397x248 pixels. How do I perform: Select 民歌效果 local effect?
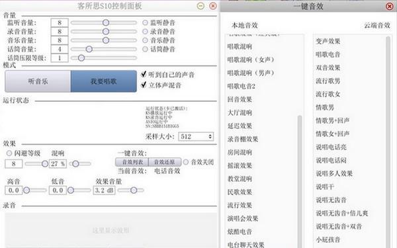240,192
